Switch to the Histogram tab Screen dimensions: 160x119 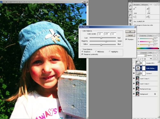145,5
